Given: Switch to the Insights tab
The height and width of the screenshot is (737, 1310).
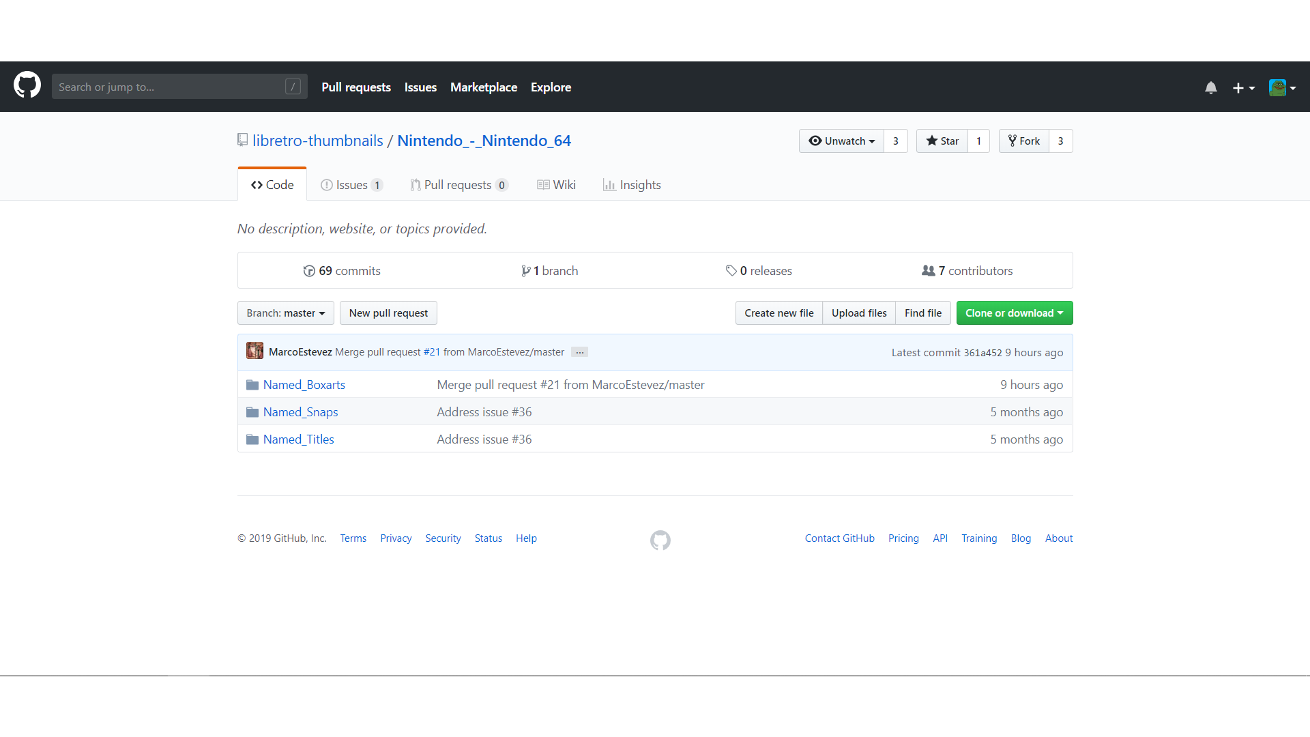Looking at the screenshot, I should 632,185.
